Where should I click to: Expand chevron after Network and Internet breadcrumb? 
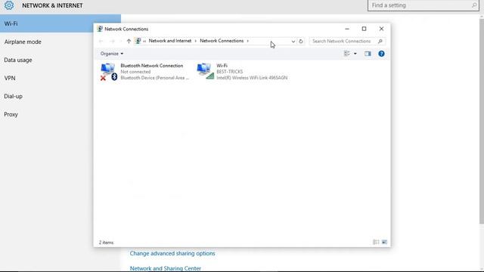[x=195, y=41]
